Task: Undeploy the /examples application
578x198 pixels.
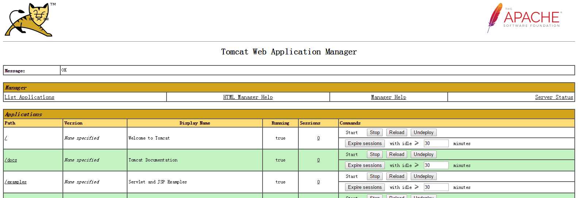Action: click(x=424, y=176)
